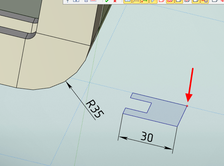Image resolution: width=224 pixels, height=166 pixels.
Task: Toggle the highlighted red cube toolbar button
Action: click(x=170, y=1)
